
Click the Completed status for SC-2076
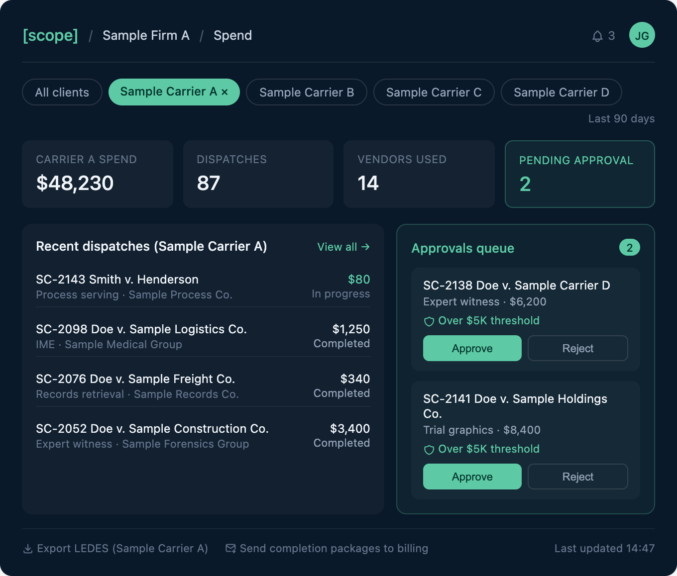click(x=342, y=393)
